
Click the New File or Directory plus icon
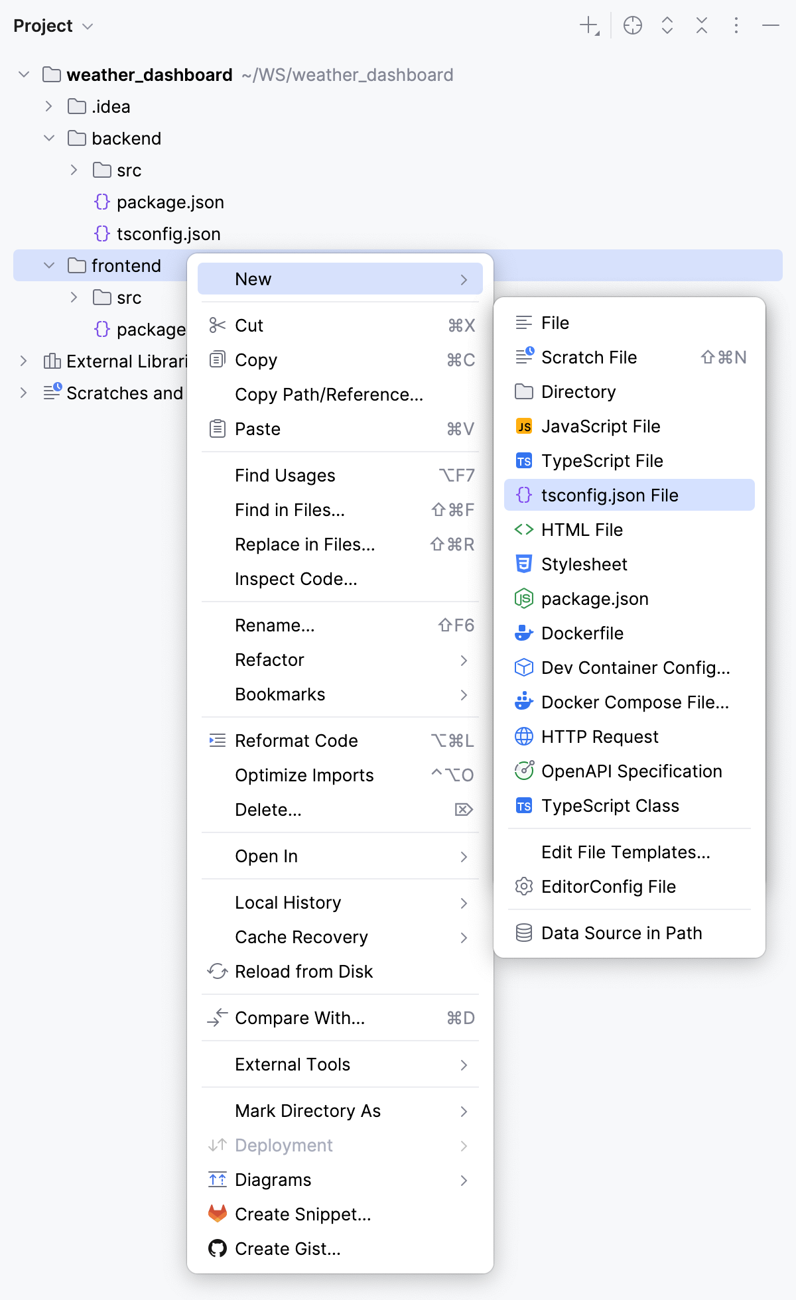pos(589,26)
